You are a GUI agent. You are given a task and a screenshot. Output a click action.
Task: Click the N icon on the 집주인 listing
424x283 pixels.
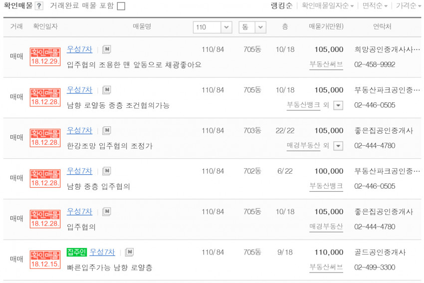[129, 252]
